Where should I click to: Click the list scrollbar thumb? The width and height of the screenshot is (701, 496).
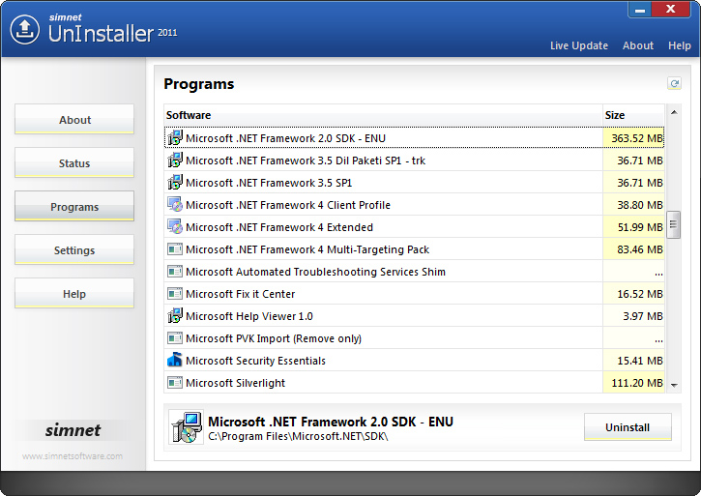[x=673, y=224]
